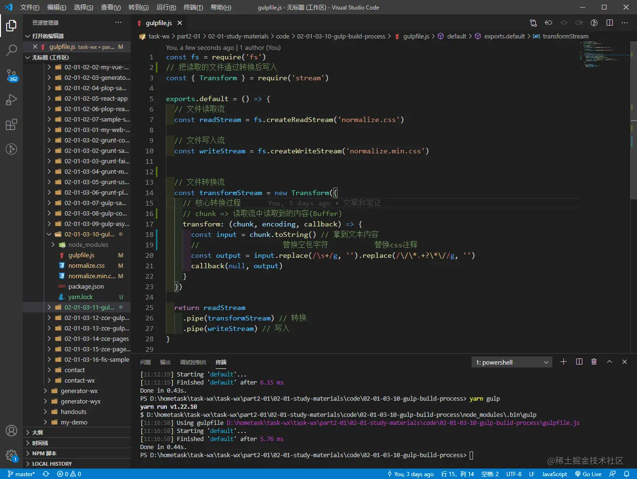Switch to the 问题 panel tab
Viewport: 637px width, 479px height.
point(145,362)
